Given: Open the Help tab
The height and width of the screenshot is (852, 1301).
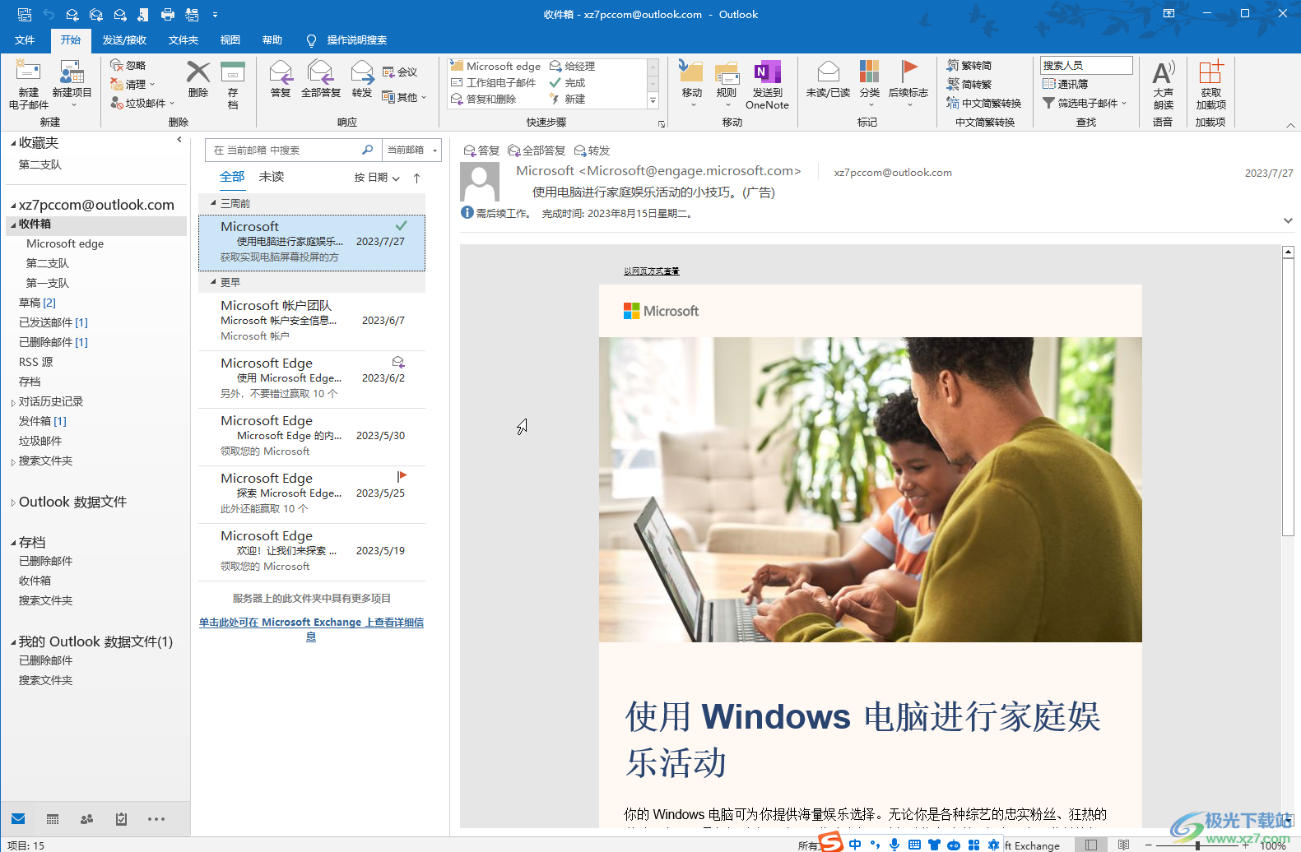Looking at the screenshot, I should [x=272, y=39].
